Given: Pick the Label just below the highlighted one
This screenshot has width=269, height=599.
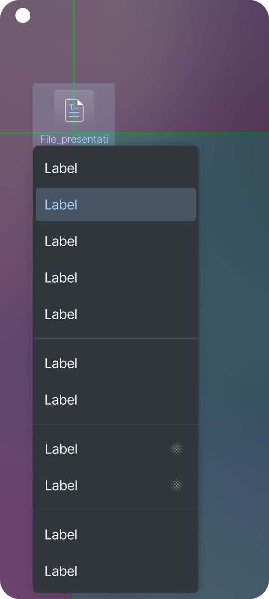Looking at the screenshot, I should [x=116, y=241].
